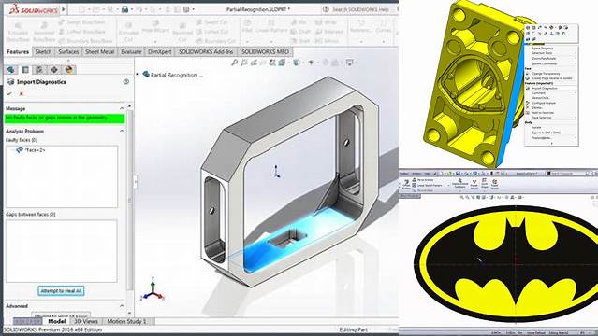Click the Section View icon in heads-up toolbar
The image size is (598, 336).
tap(272, 63)
